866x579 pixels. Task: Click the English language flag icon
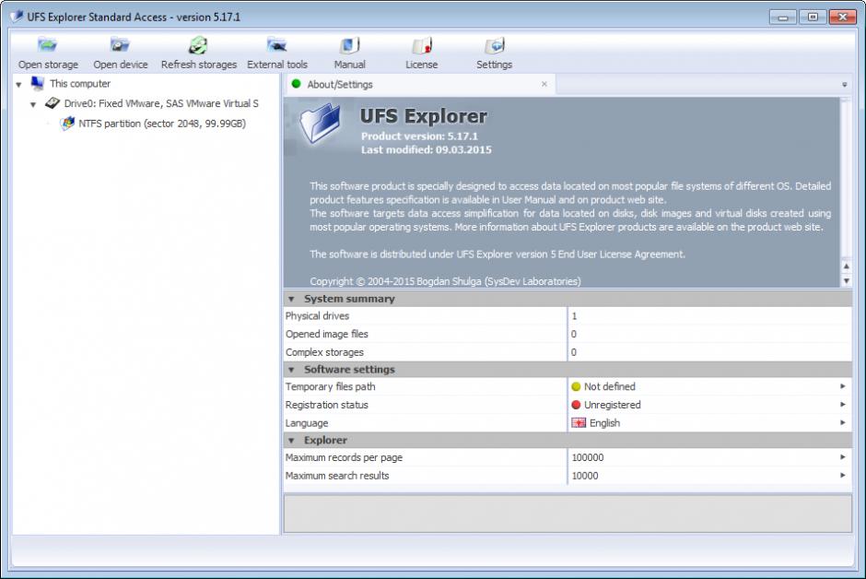pos(579,423)
